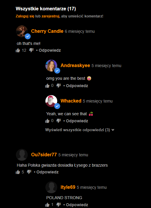This screenshot has height=208, width=151.
Task: Open Whacked's avatar thumbnail
Action: (x=51, y=101)
